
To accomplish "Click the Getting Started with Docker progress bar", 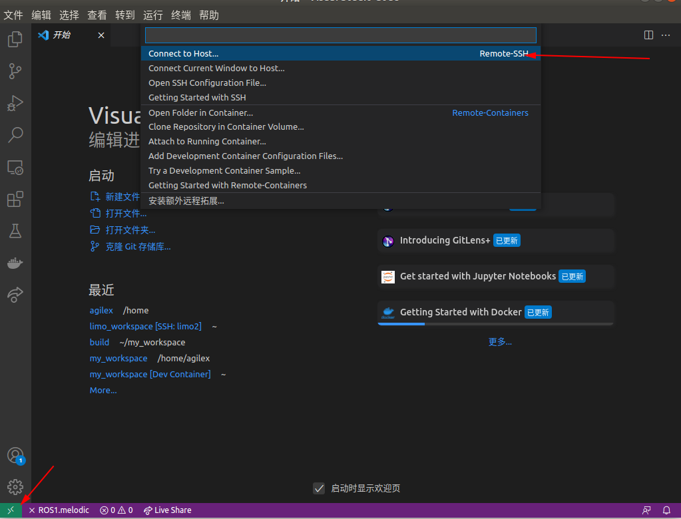I will pos(495,324).
